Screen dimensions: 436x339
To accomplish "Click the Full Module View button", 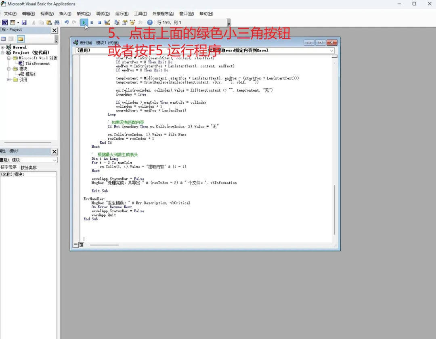I will [81, 245].
